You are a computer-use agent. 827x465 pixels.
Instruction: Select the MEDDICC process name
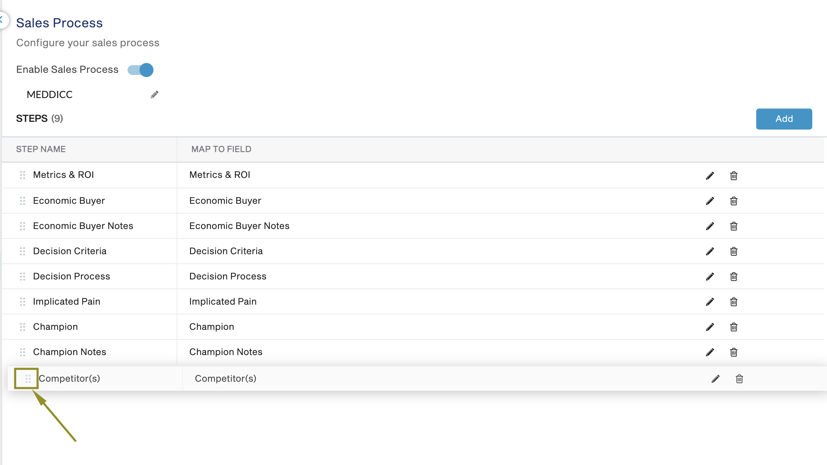pos(49,95)
